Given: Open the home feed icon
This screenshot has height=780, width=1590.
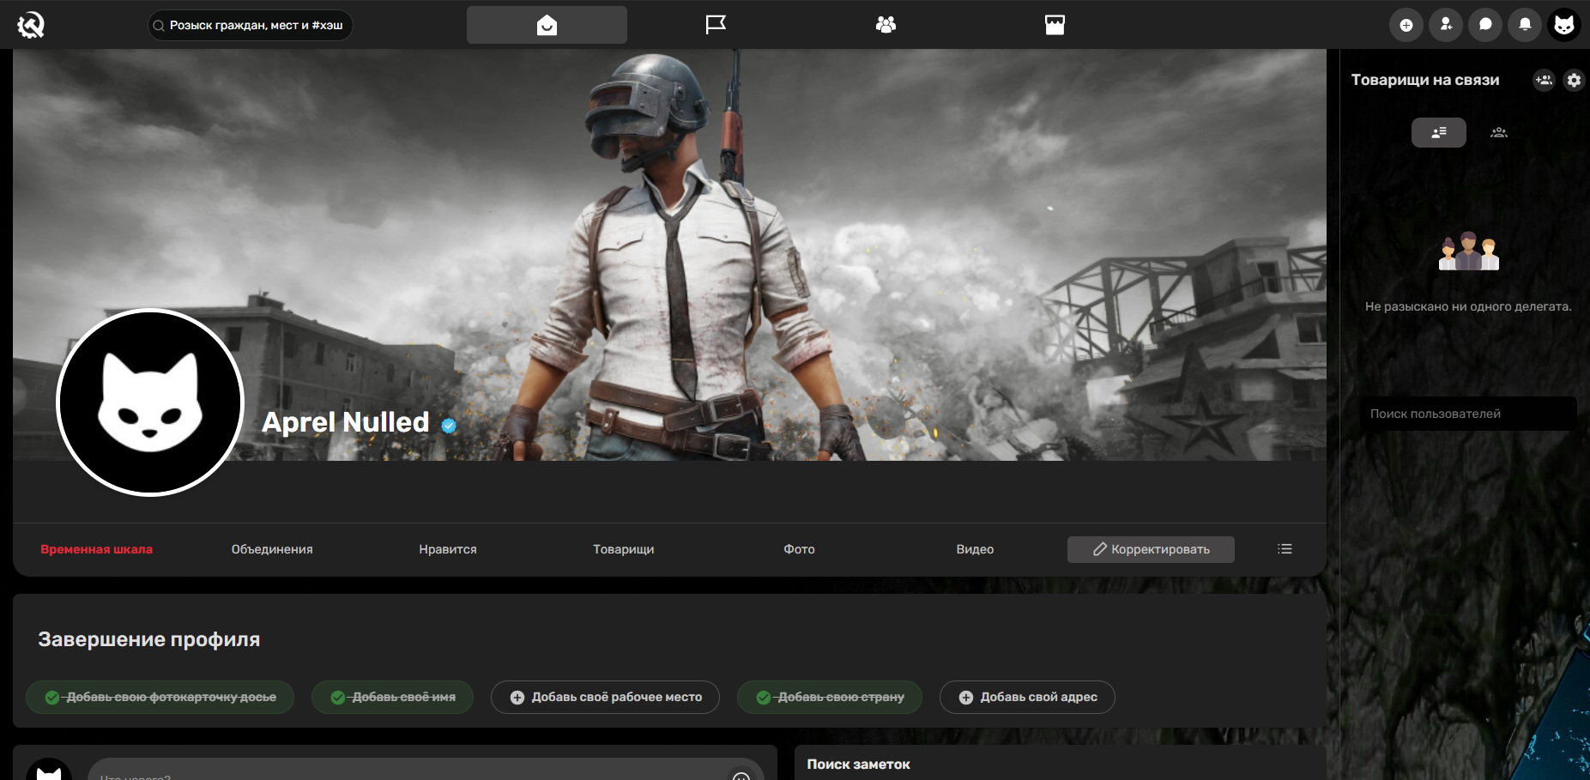Looking at the screenshot, I should 547,25.
